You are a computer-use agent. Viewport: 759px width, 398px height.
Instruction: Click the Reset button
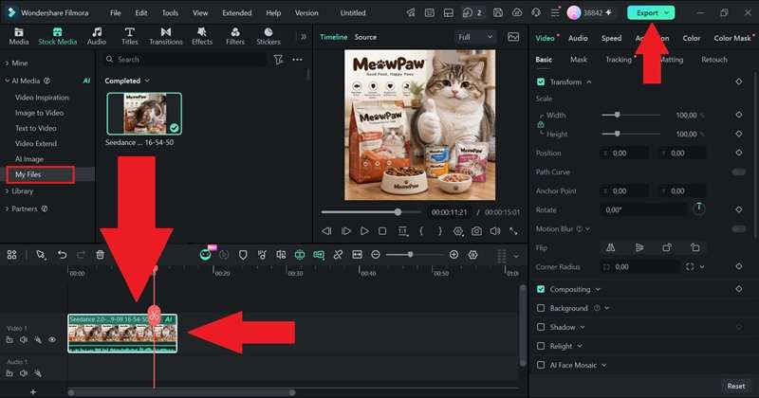click(x=736, y=386)
